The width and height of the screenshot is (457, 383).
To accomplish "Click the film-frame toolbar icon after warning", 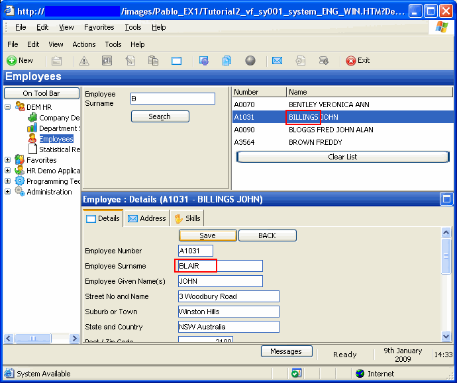I will (x=107, y=61).
